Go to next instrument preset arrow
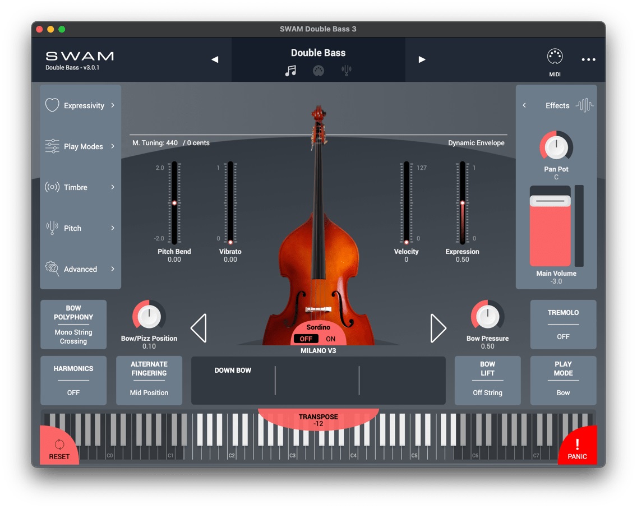The width and height of the screenshot is (637, 509). coord(422,60)
